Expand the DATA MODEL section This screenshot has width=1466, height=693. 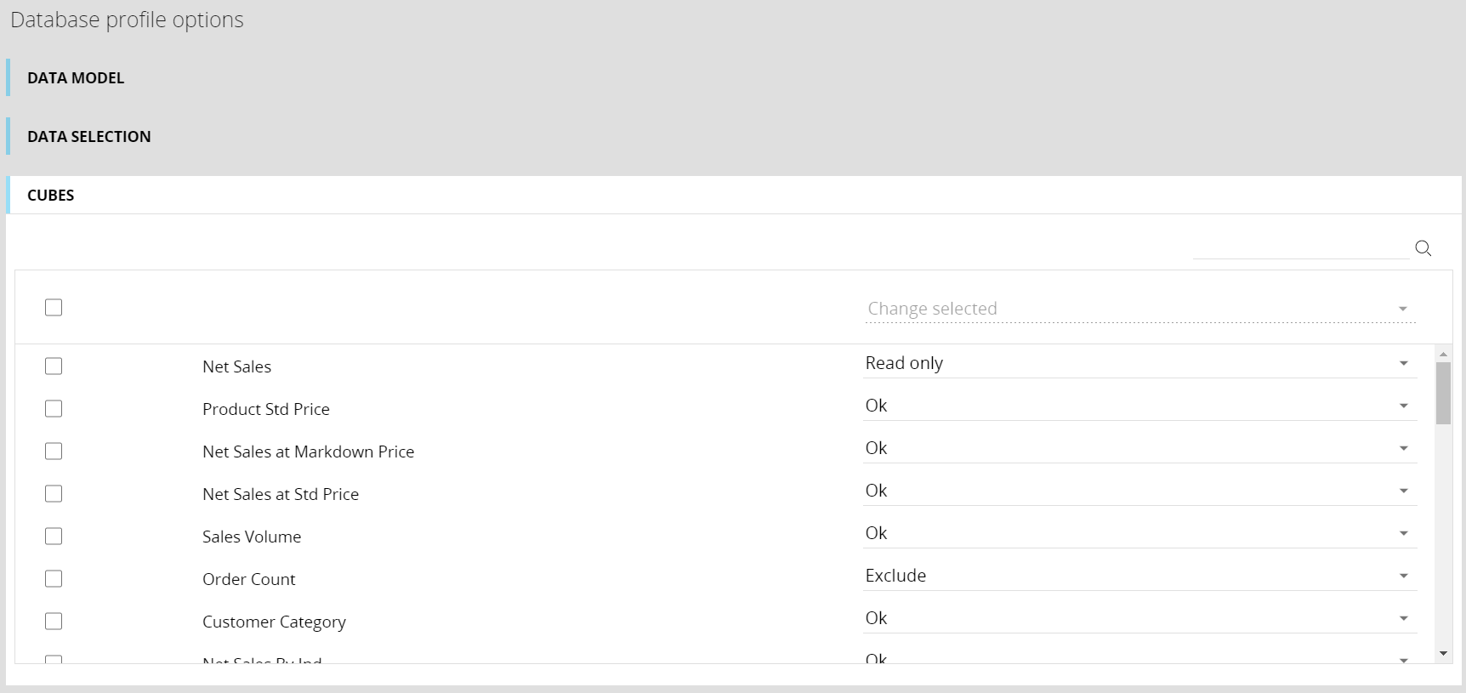pyautogui.click(x=76, y=78)
